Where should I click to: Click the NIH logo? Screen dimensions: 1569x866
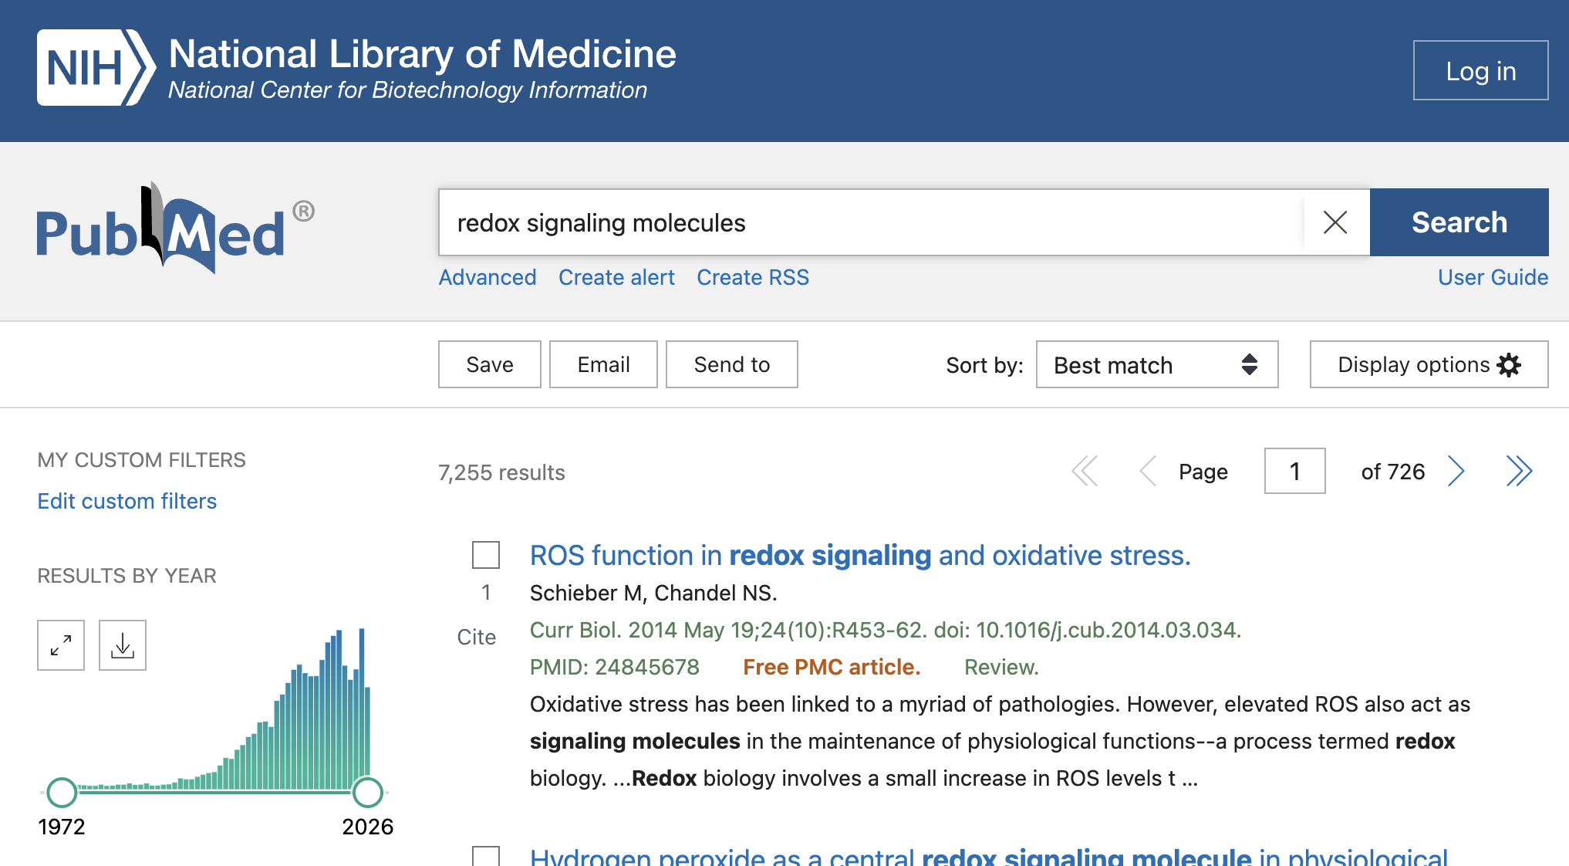(x=96, y=68)
